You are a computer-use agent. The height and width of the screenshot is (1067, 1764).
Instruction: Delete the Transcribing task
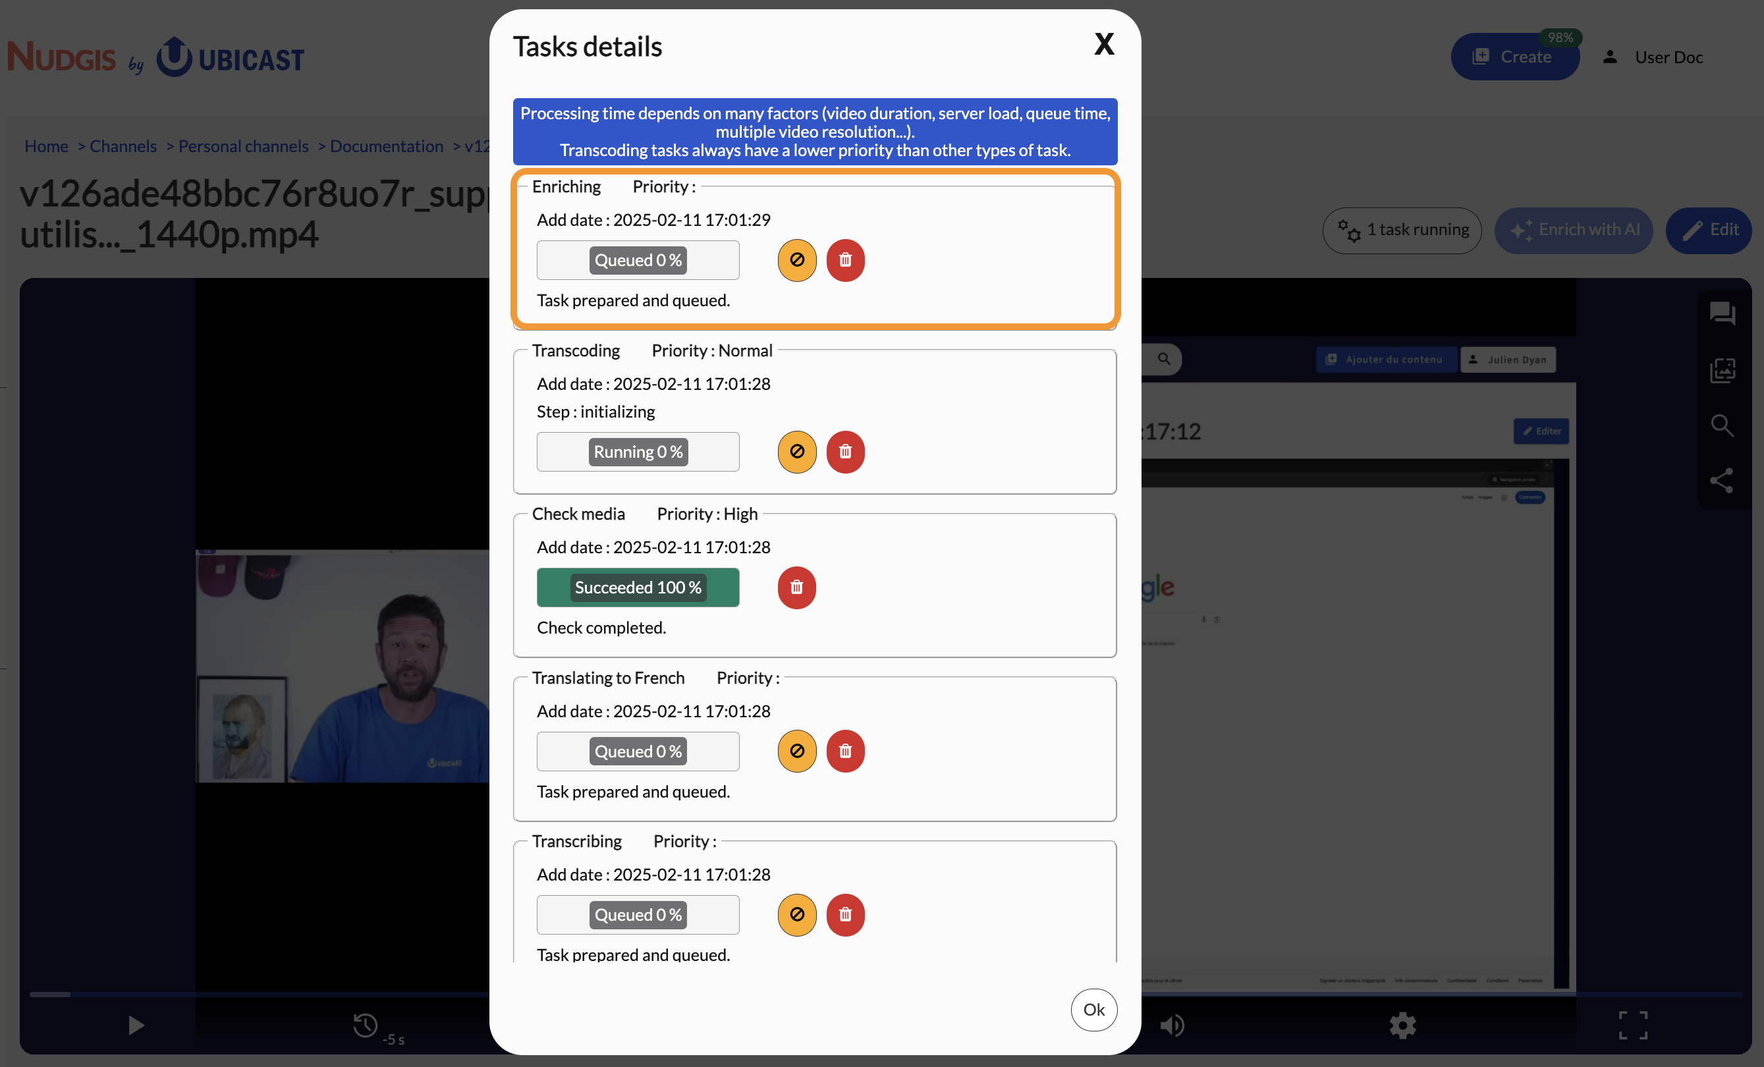click(846, 915)
